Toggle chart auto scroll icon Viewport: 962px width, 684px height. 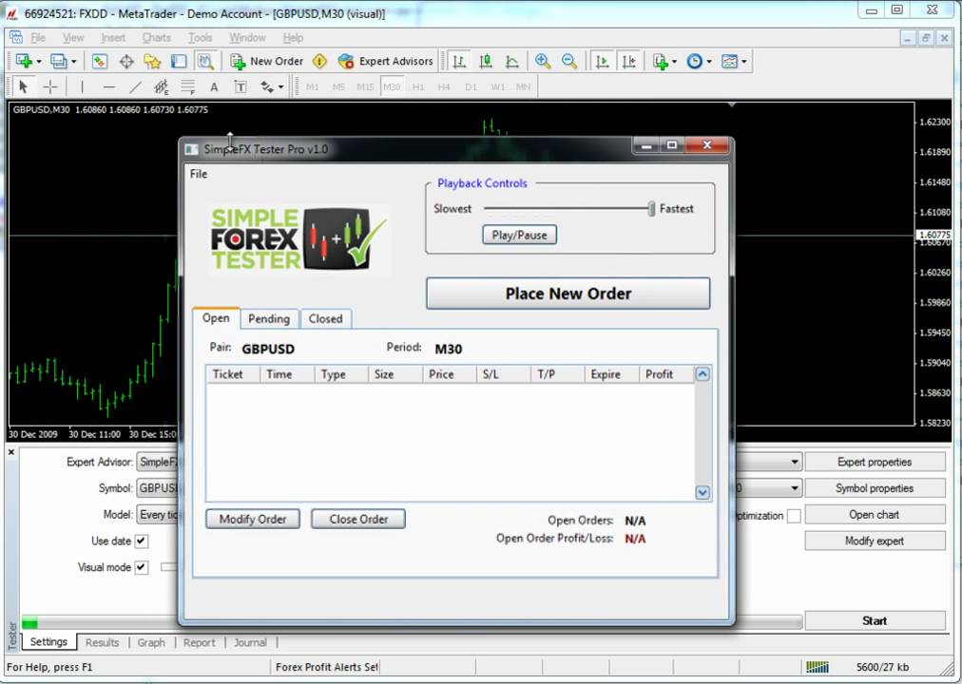tap(603, 62)
